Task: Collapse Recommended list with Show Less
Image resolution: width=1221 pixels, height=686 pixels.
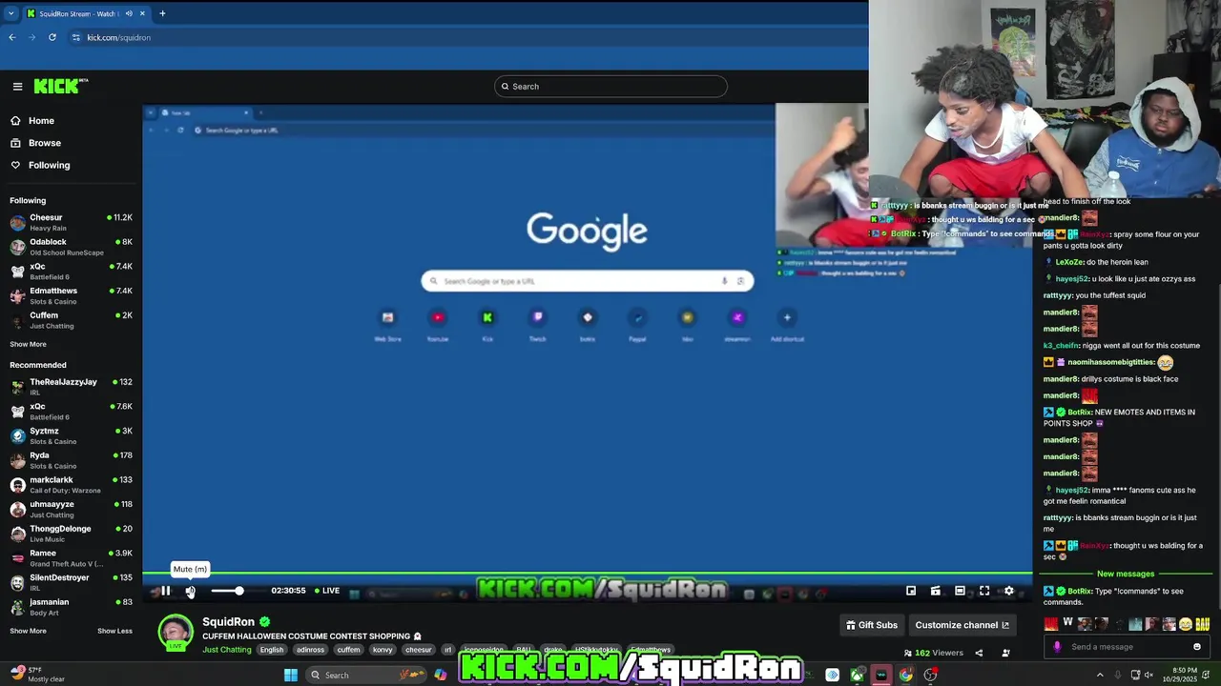Action: click(114, 631)
